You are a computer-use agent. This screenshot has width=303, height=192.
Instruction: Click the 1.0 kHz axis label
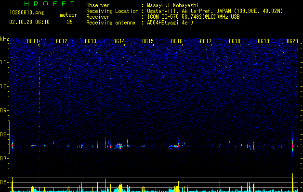coord(4,86)
